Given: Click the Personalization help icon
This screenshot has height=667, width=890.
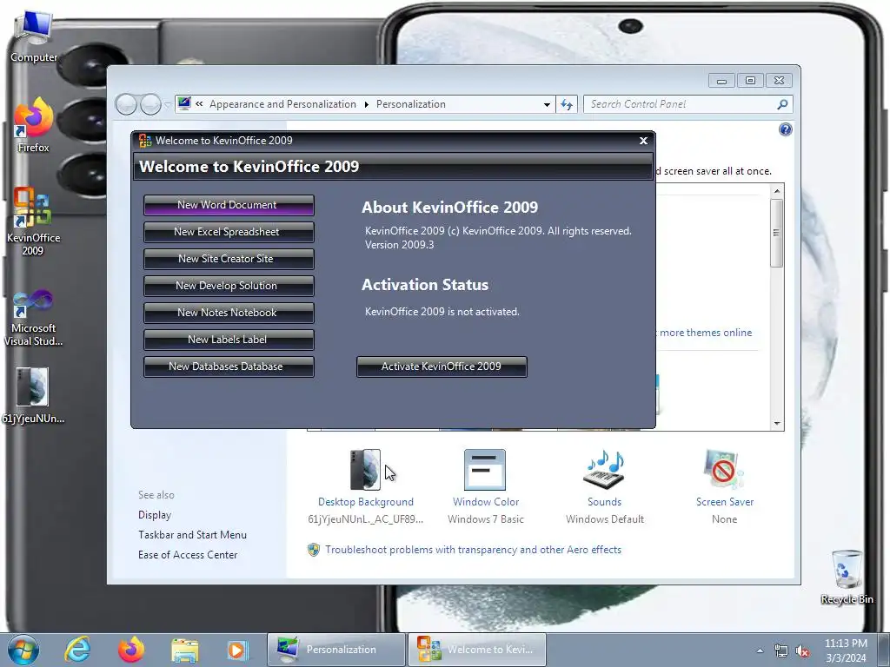Looking at the screenshot, I should [785, 130].
